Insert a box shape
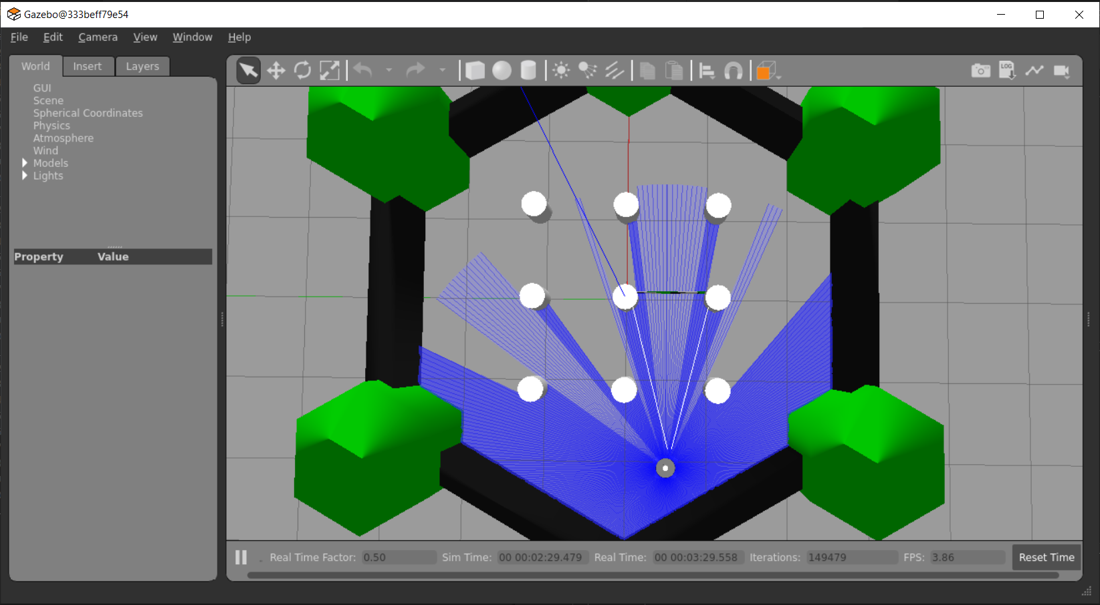The height and width of the screenshot is (605, 1100). coord(475,70)
